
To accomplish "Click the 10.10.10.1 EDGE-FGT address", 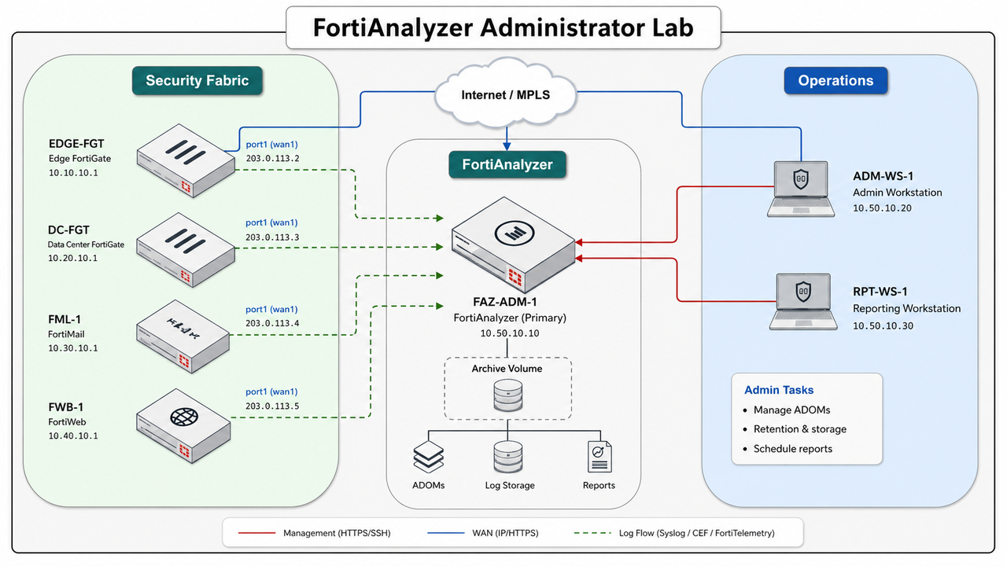I will 73,173.
